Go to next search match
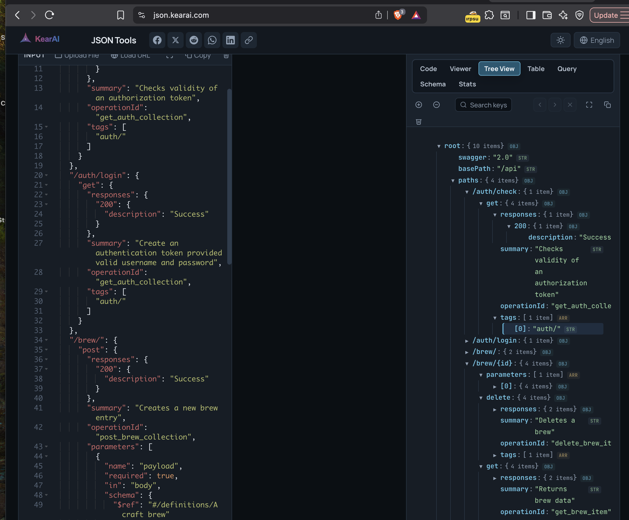The width and height of the screenshot is (629, 520). (555, 105)
